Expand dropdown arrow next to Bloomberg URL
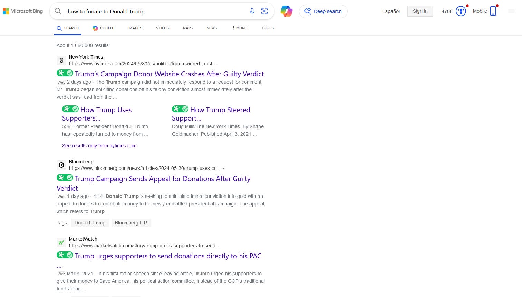522x297 pixels. coord(224,169)
